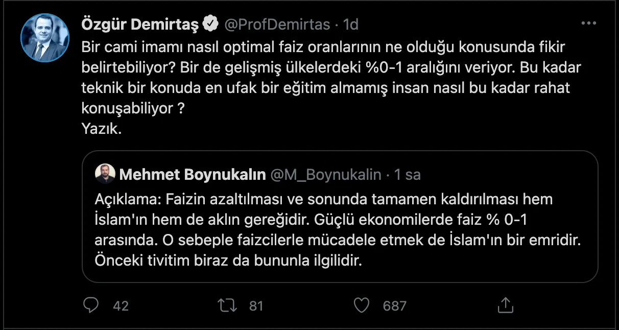This screenshot has width=619, height=330.
Task: Click the reply speech bubble icon
Action: [x=91, y=305]
